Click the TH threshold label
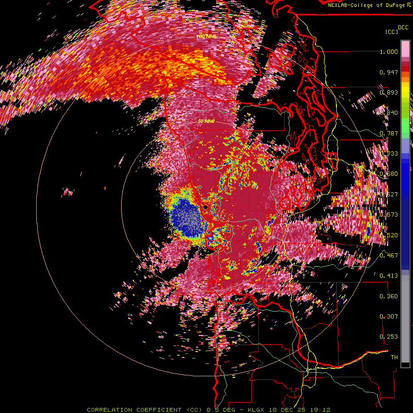Screen dimensions: 413x413 point(394,357)
